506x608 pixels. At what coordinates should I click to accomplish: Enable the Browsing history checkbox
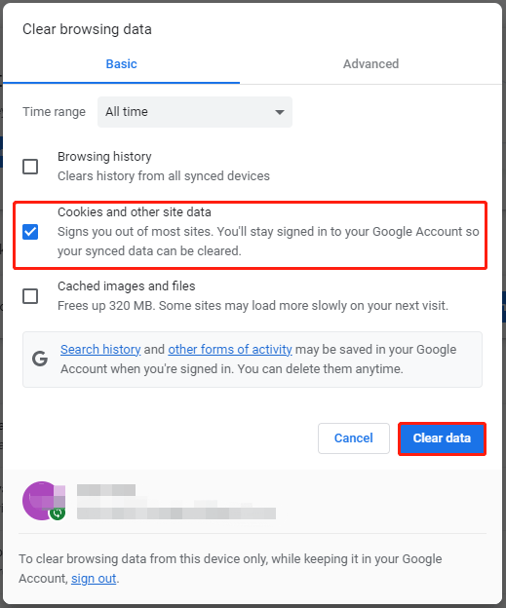tap(30, 167)
